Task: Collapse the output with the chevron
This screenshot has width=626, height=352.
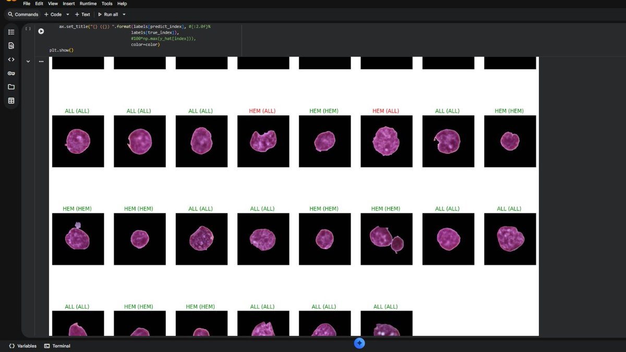Action: [28, 62]
